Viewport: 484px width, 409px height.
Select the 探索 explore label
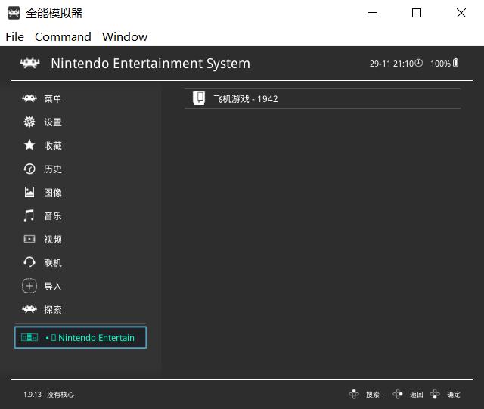point(53,310)
